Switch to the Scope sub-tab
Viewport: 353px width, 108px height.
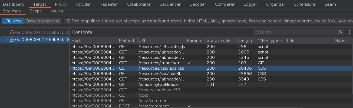36,11
